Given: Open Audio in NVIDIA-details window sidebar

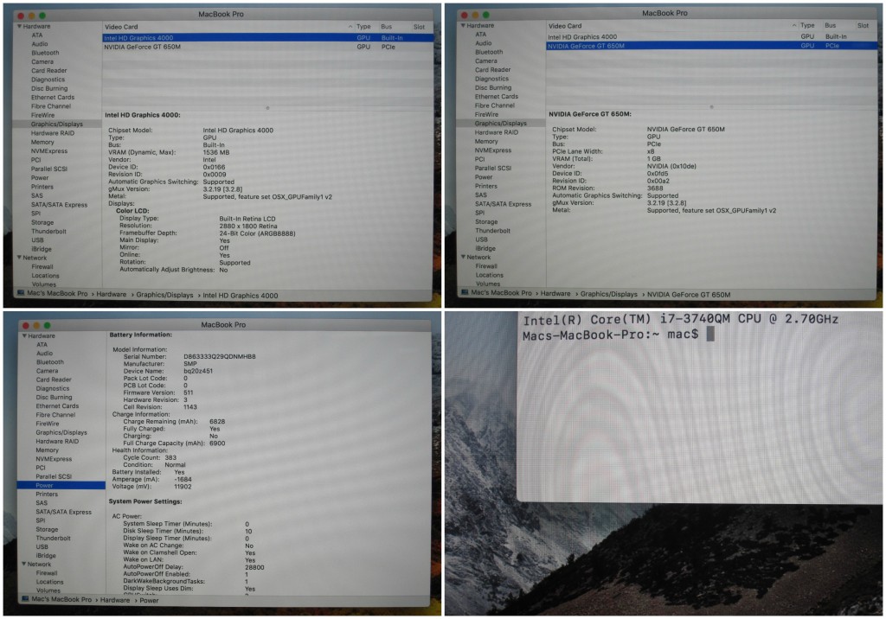Looking at the screenshot, I should click(x=483, y=43).
